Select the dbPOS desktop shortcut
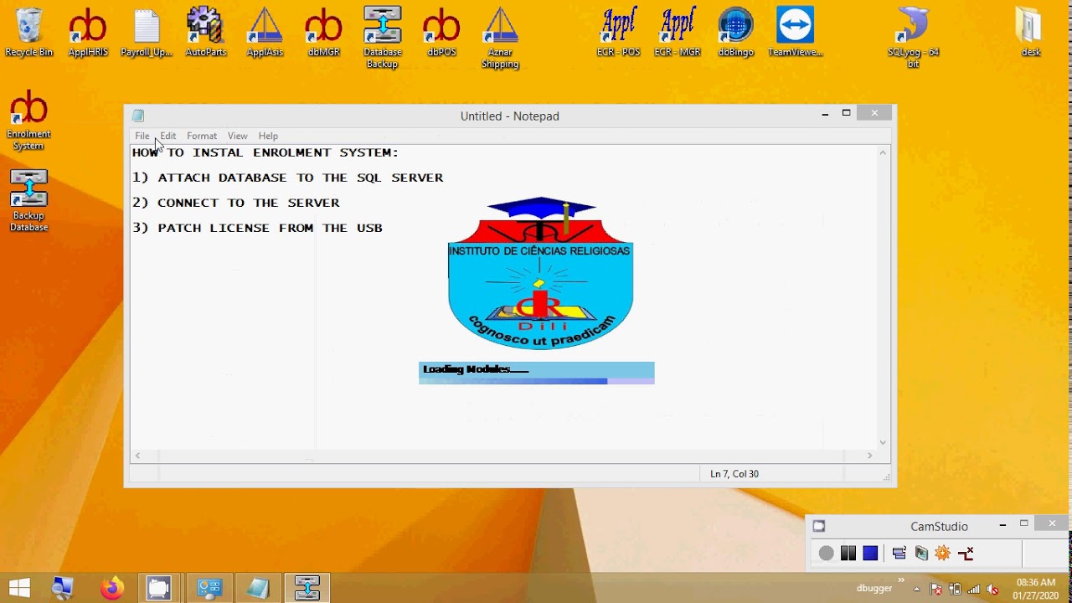This screenshot has height=603, width=1072. pos(441,32)
